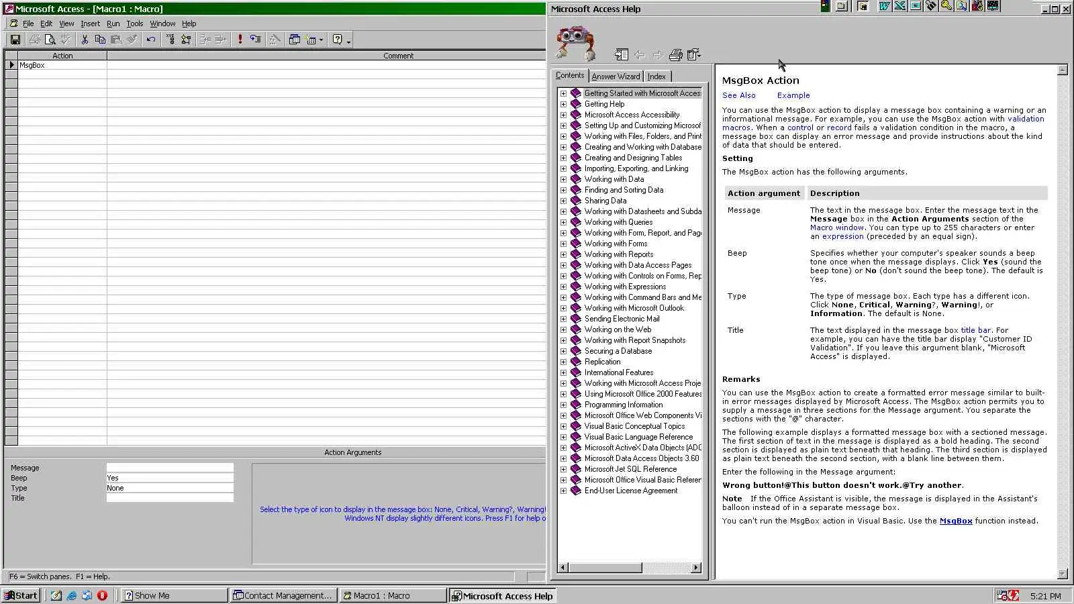The height and width of the screenshot is (604, 1074).
Task: Expand the Working with Queries topic
Action: coord(564,222)
